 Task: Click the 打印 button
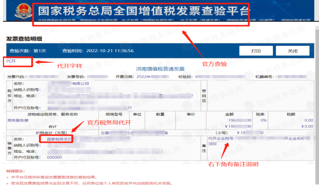point(256,51)
